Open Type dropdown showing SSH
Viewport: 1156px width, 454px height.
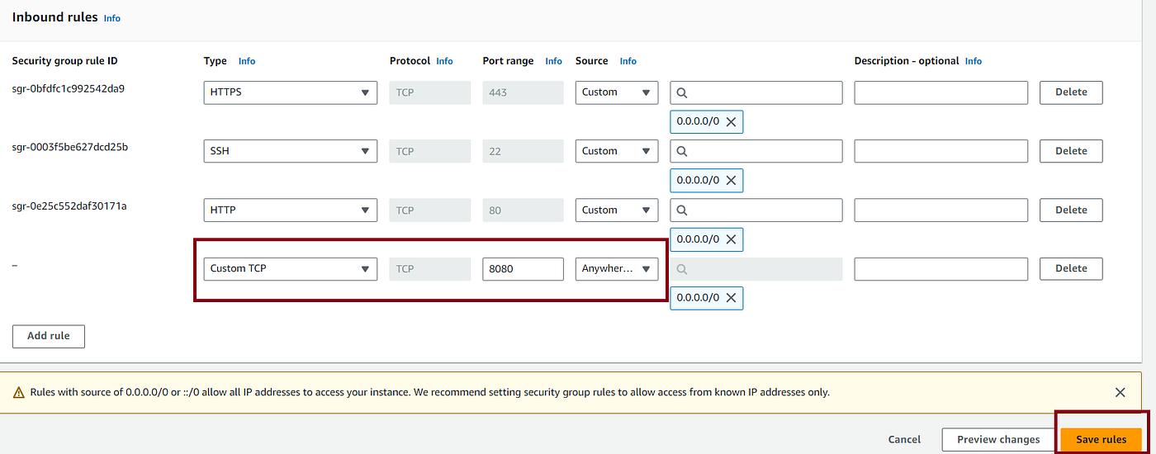pos(291,151)
